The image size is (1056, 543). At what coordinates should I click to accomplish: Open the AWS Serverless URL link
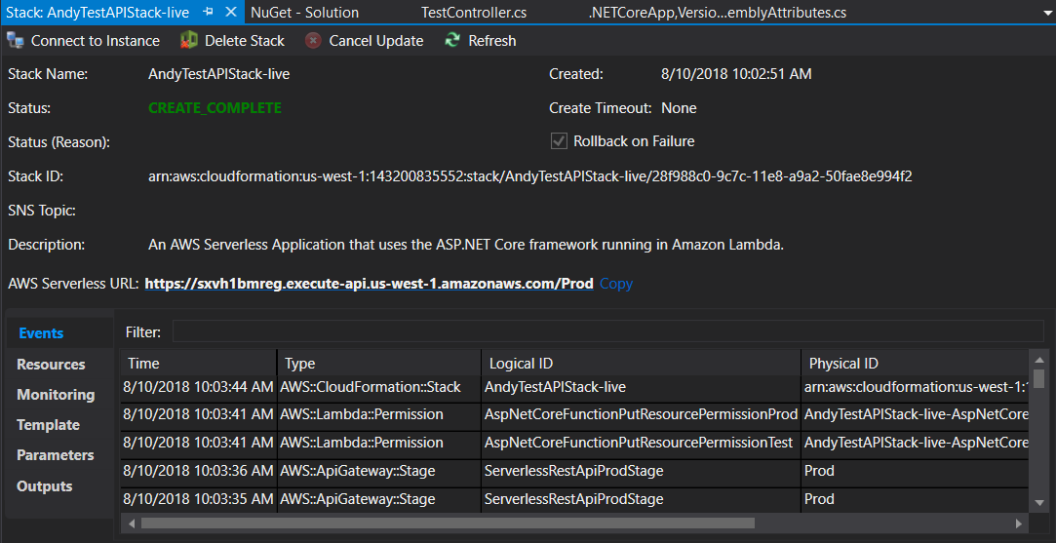(x=369, y=284)
